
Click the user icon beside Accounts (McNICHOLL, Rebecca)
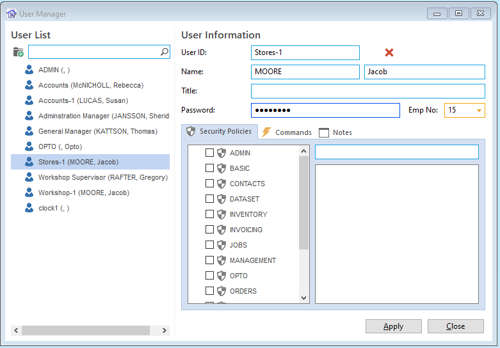point(29,85)
